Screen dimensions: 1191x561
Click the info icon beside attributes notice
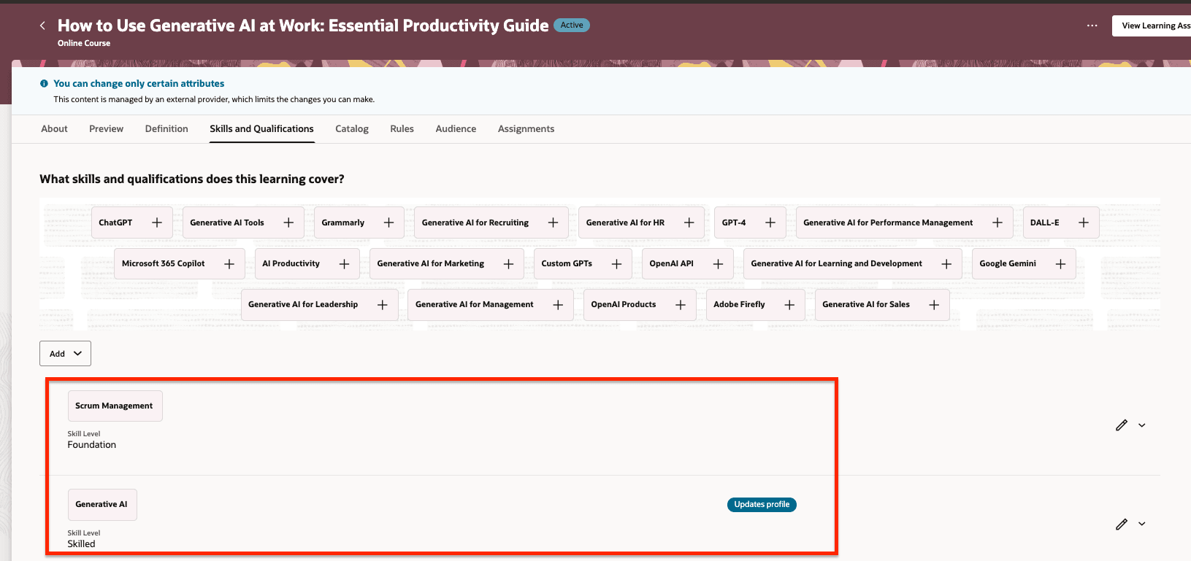click(44, 84)
